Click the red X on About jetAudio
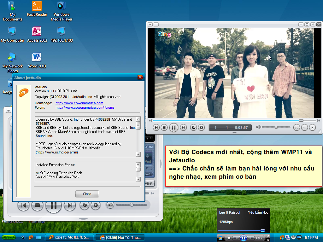This screenshot has width=323, height=242. pyautogui.click(x=140, y=78)
